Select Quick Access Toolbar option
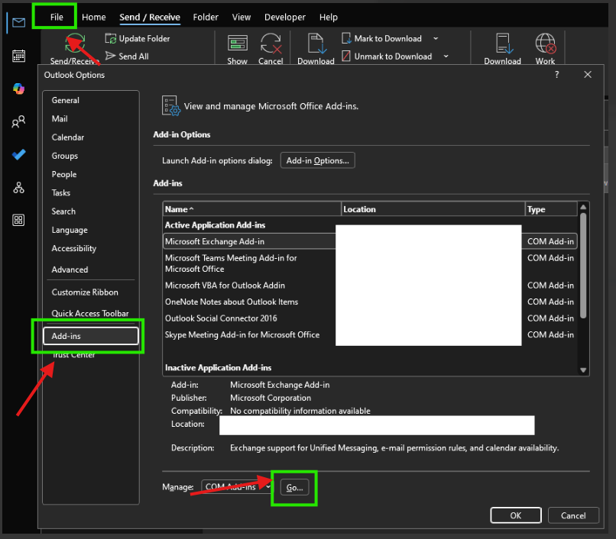This screenshot has height=539, width=616. tap(91, 313)
